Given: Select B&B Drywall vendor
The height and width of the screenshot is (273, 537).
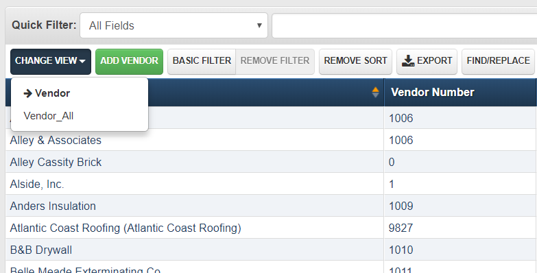Looking at the screenshot, I should (x=40, y=250).
